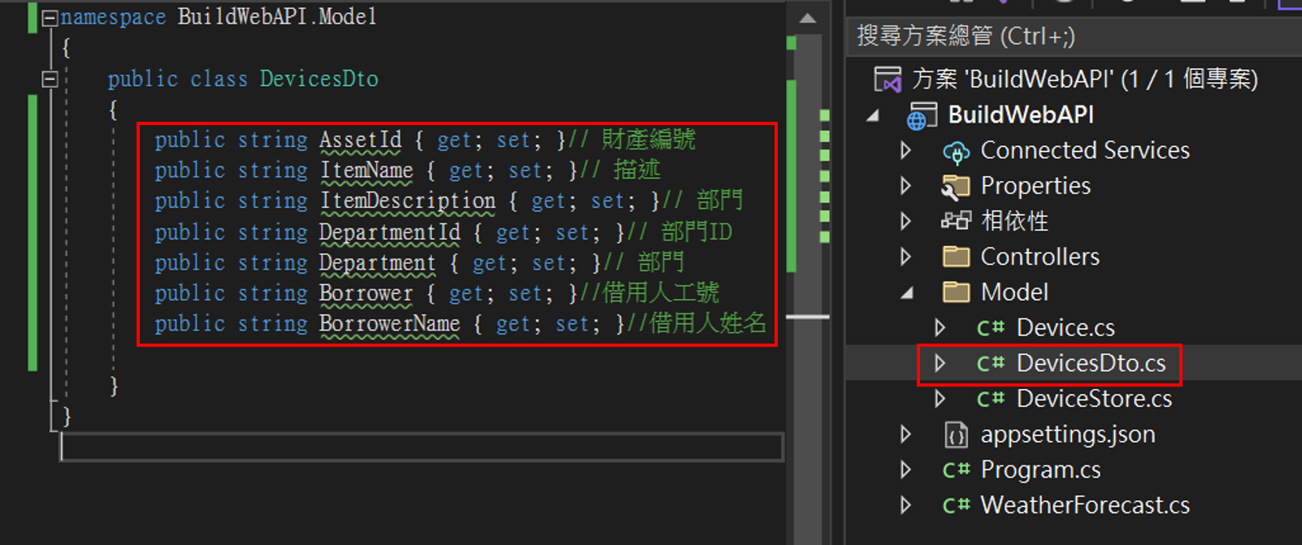This screenshot has width=1302, height=545.
Task: Open WeatherForecast.cs from Solution Explorer
Action: click(1085, 505)
